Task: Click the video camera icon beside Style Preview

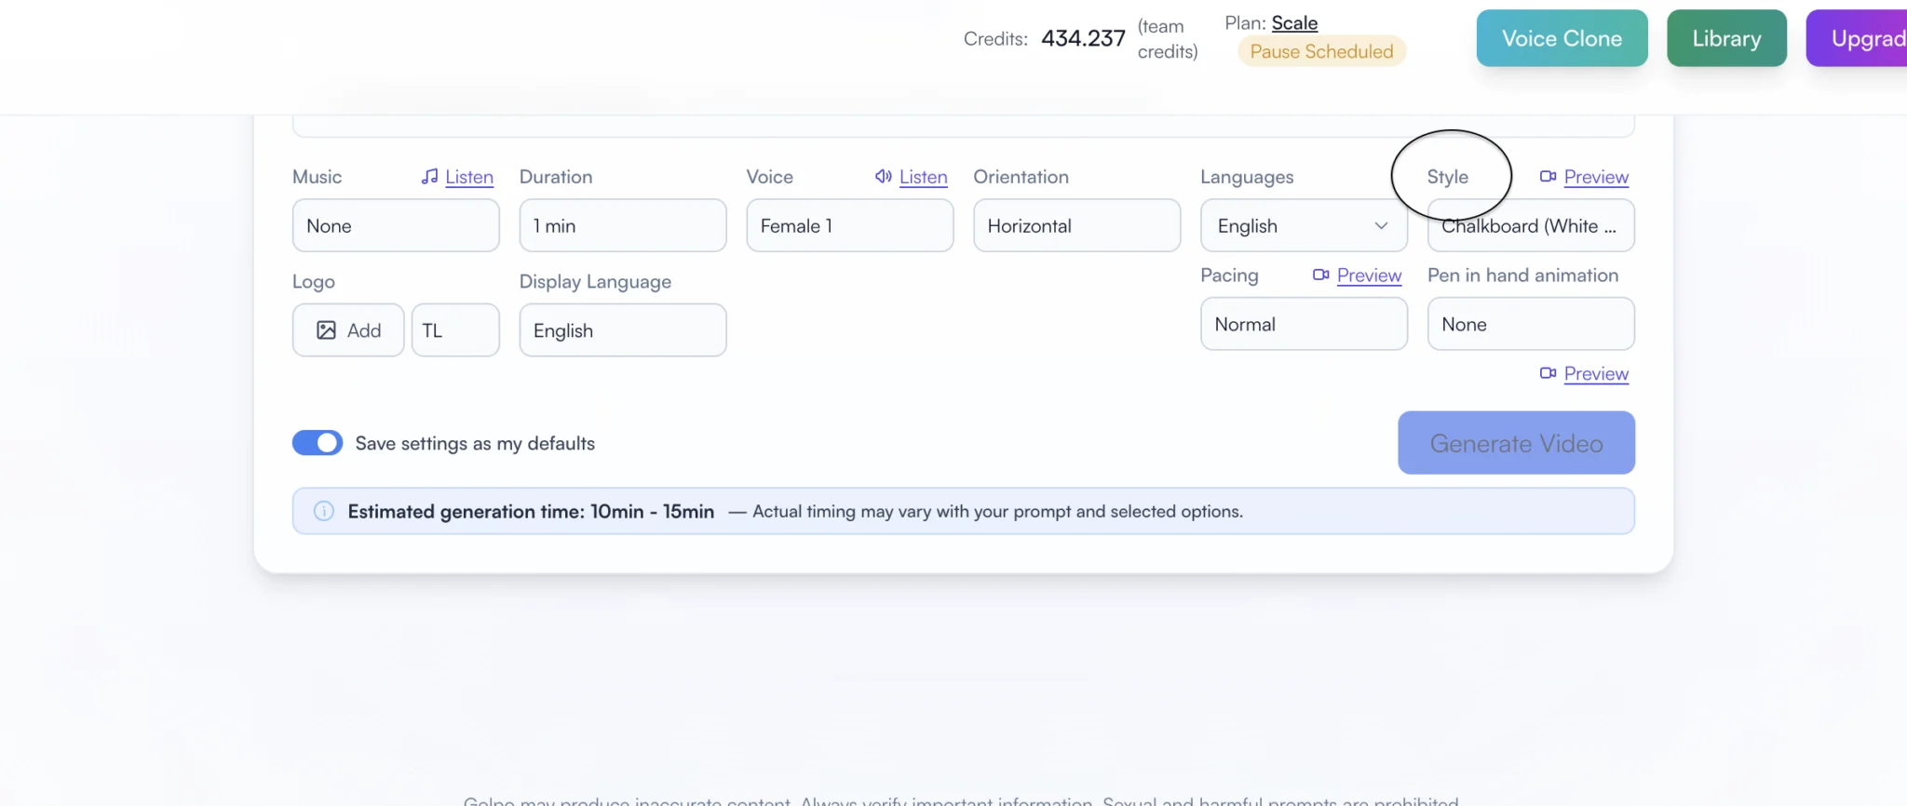Action: [x=1548, y=176]
